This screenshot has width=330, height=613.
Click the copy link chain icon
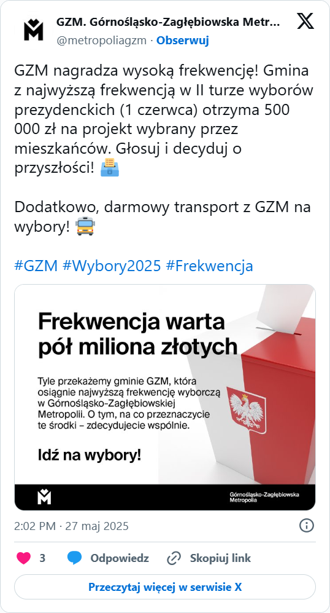pos(173,558)
